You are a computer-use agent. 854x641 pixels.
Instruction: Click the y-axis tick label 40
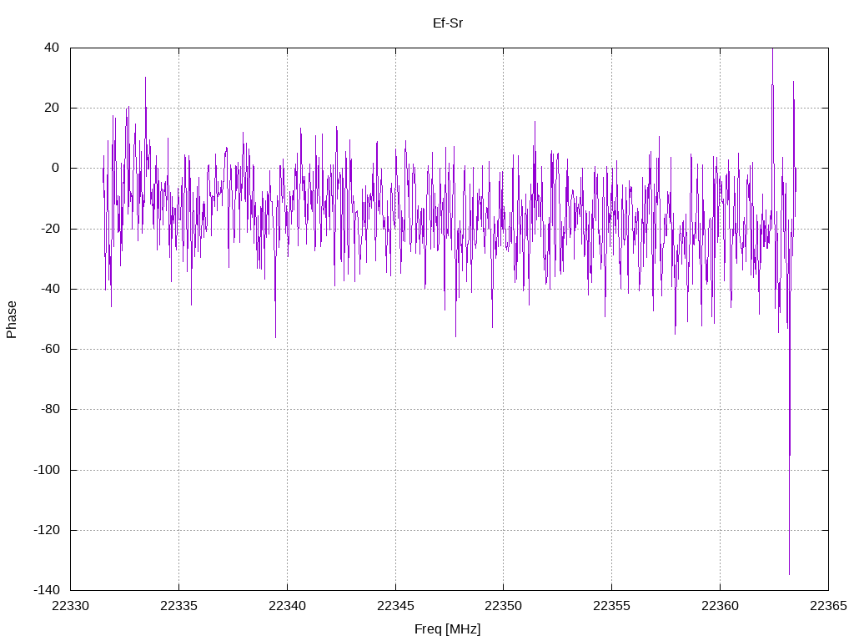(x=52, y=48)
